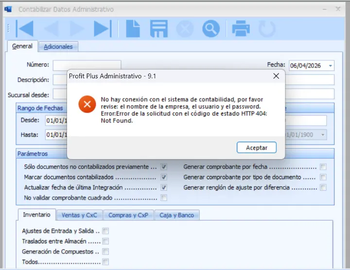This screenshot has height=270, width=350.
Task: Open the Fecha date dropdown
Action: 331,66
